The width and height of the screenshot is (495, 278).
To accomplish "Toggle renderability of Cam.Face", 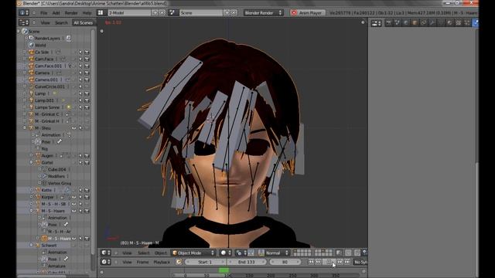I will click(x=87, y=59).
